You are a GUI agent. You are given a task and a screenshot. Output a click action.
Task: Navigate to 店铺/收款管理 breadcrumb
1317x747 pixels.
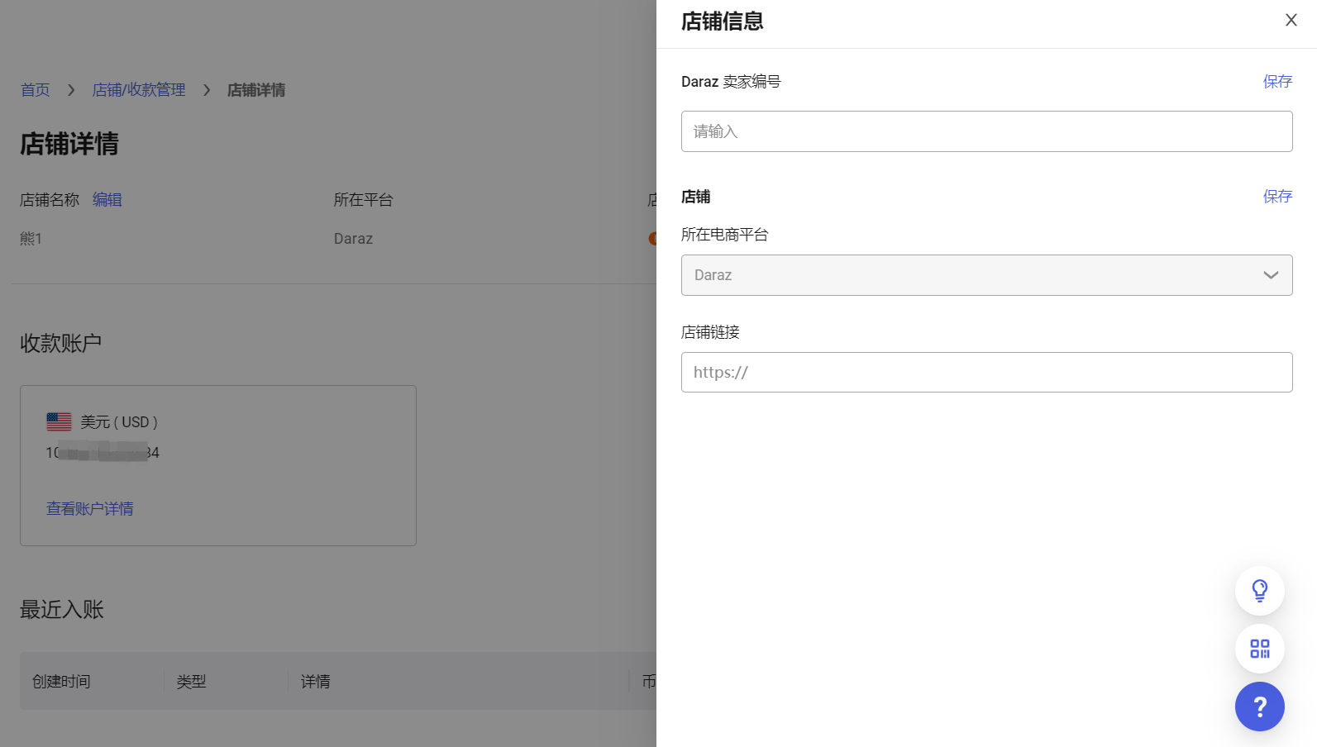tap(139, 90)
